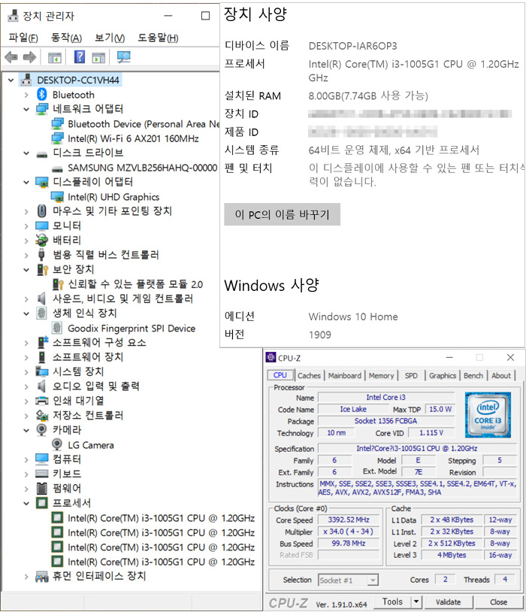Collapse the DESKTOP-CC1VH44 root node
Screen dimensions: 526x615
tap(11, 80)
